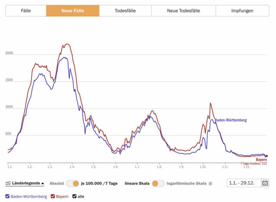Click the 7-Tage-Inzidenz: 113 value
The width and height of the screenshot is (276, 202).
254,164
